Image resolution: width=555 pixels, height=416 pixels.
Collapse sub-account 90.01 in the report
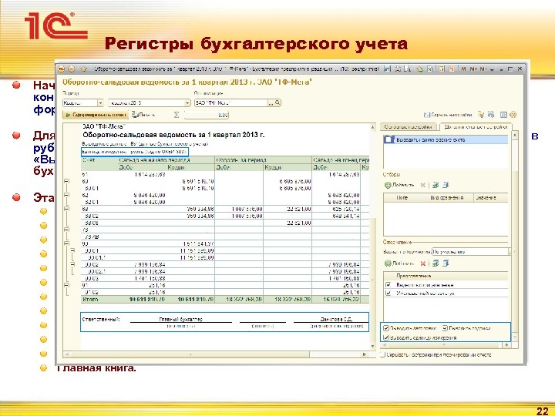coord(72,250)
